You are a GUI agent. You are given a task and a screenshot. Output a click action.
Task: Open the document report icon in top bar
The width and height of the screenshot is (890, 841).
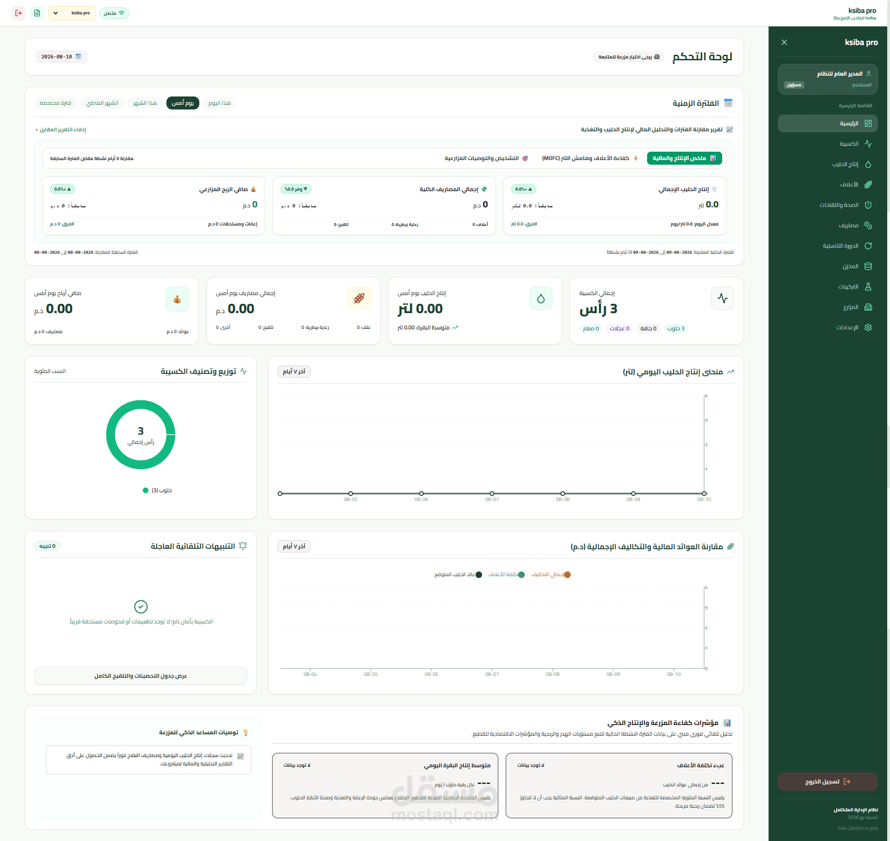37,13
